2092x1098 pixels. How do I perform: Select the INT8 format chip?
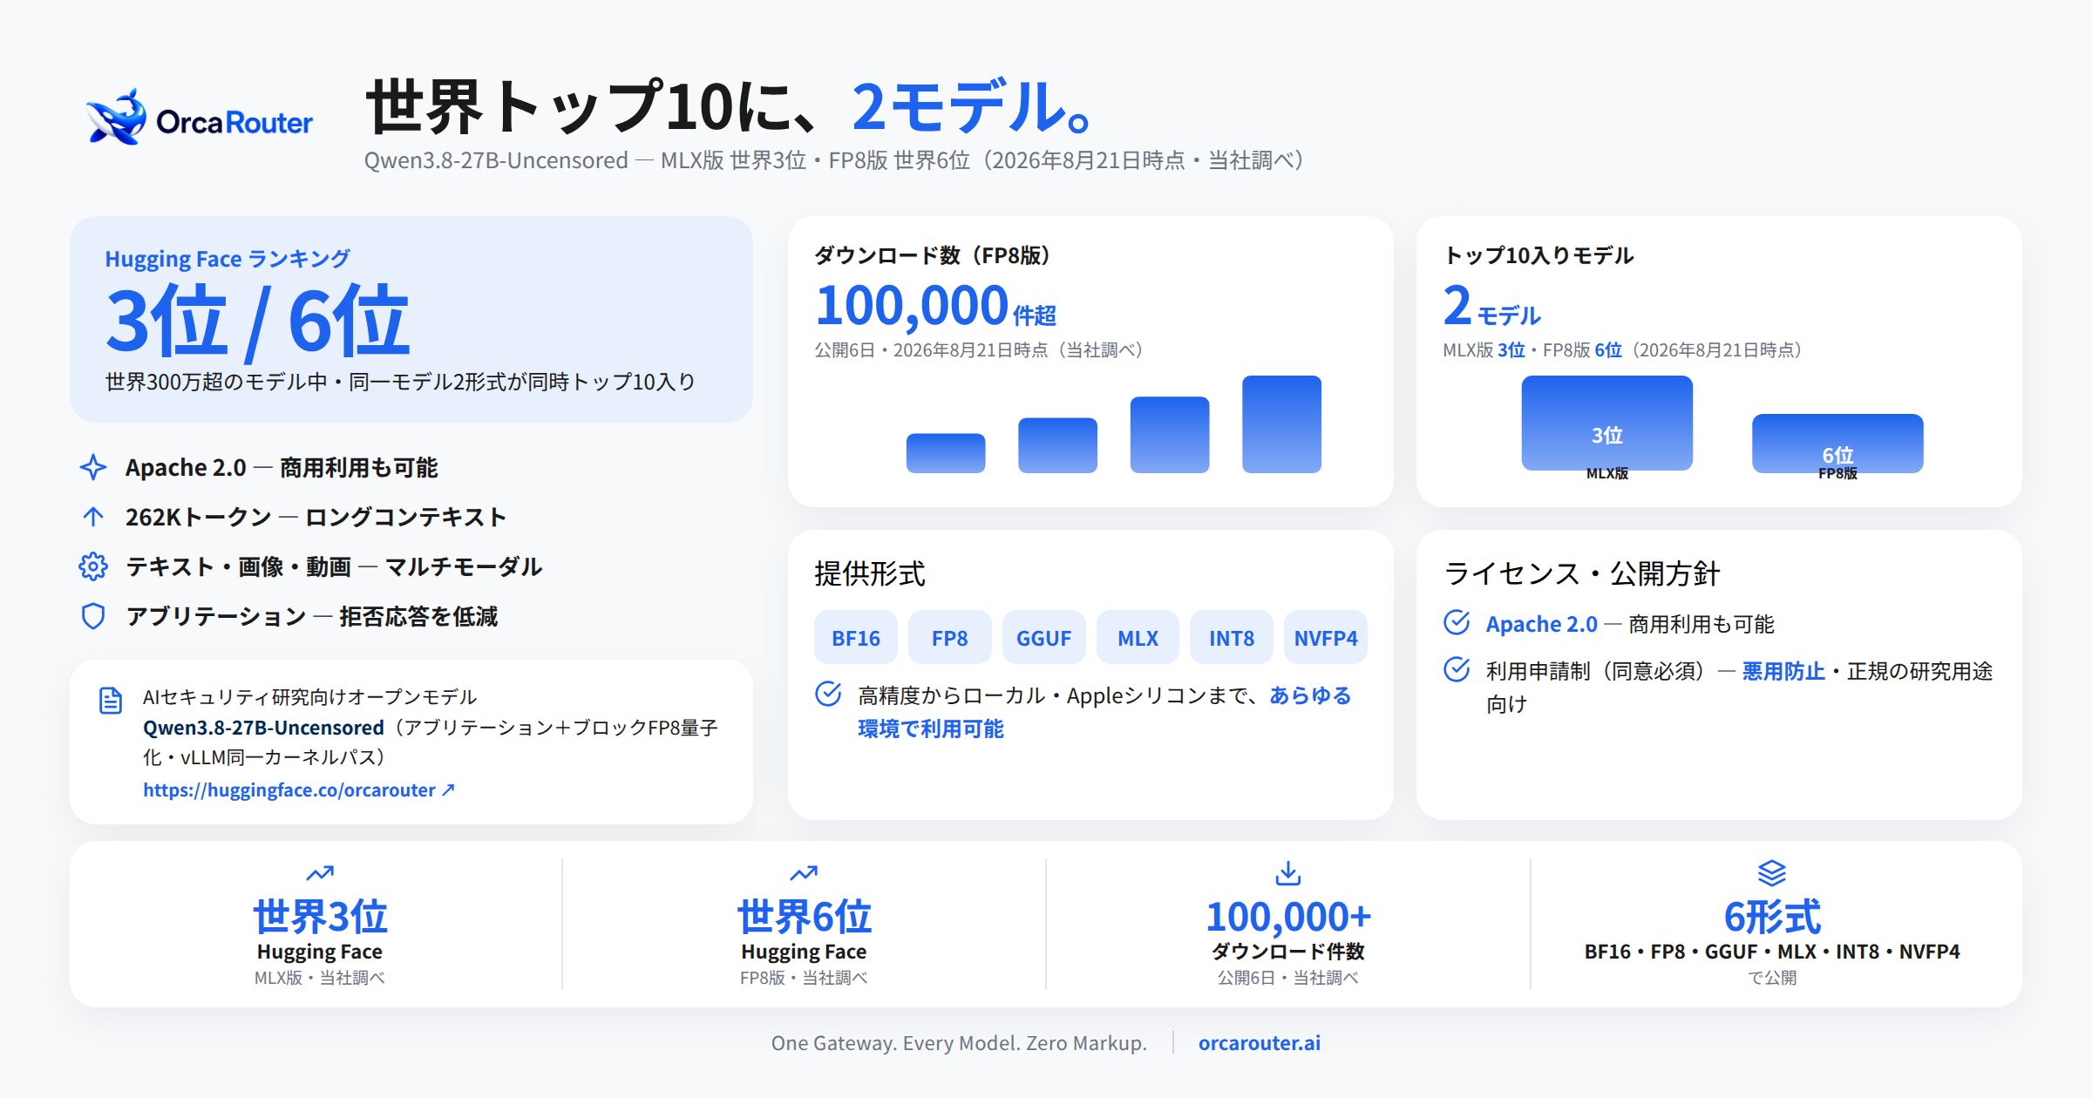point(1232,638)
